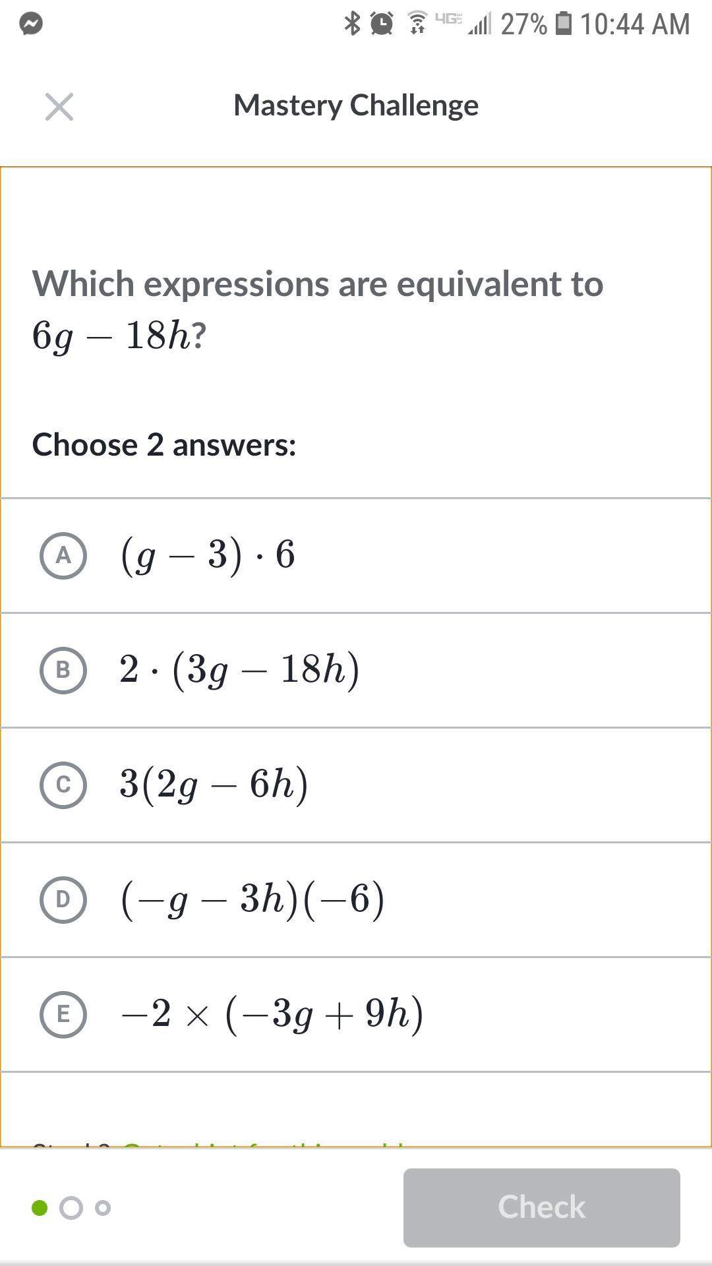712x1266 pixels.
Task: Select answer E circle icon
Action: pyautogui.click(x=63, y=1014)
